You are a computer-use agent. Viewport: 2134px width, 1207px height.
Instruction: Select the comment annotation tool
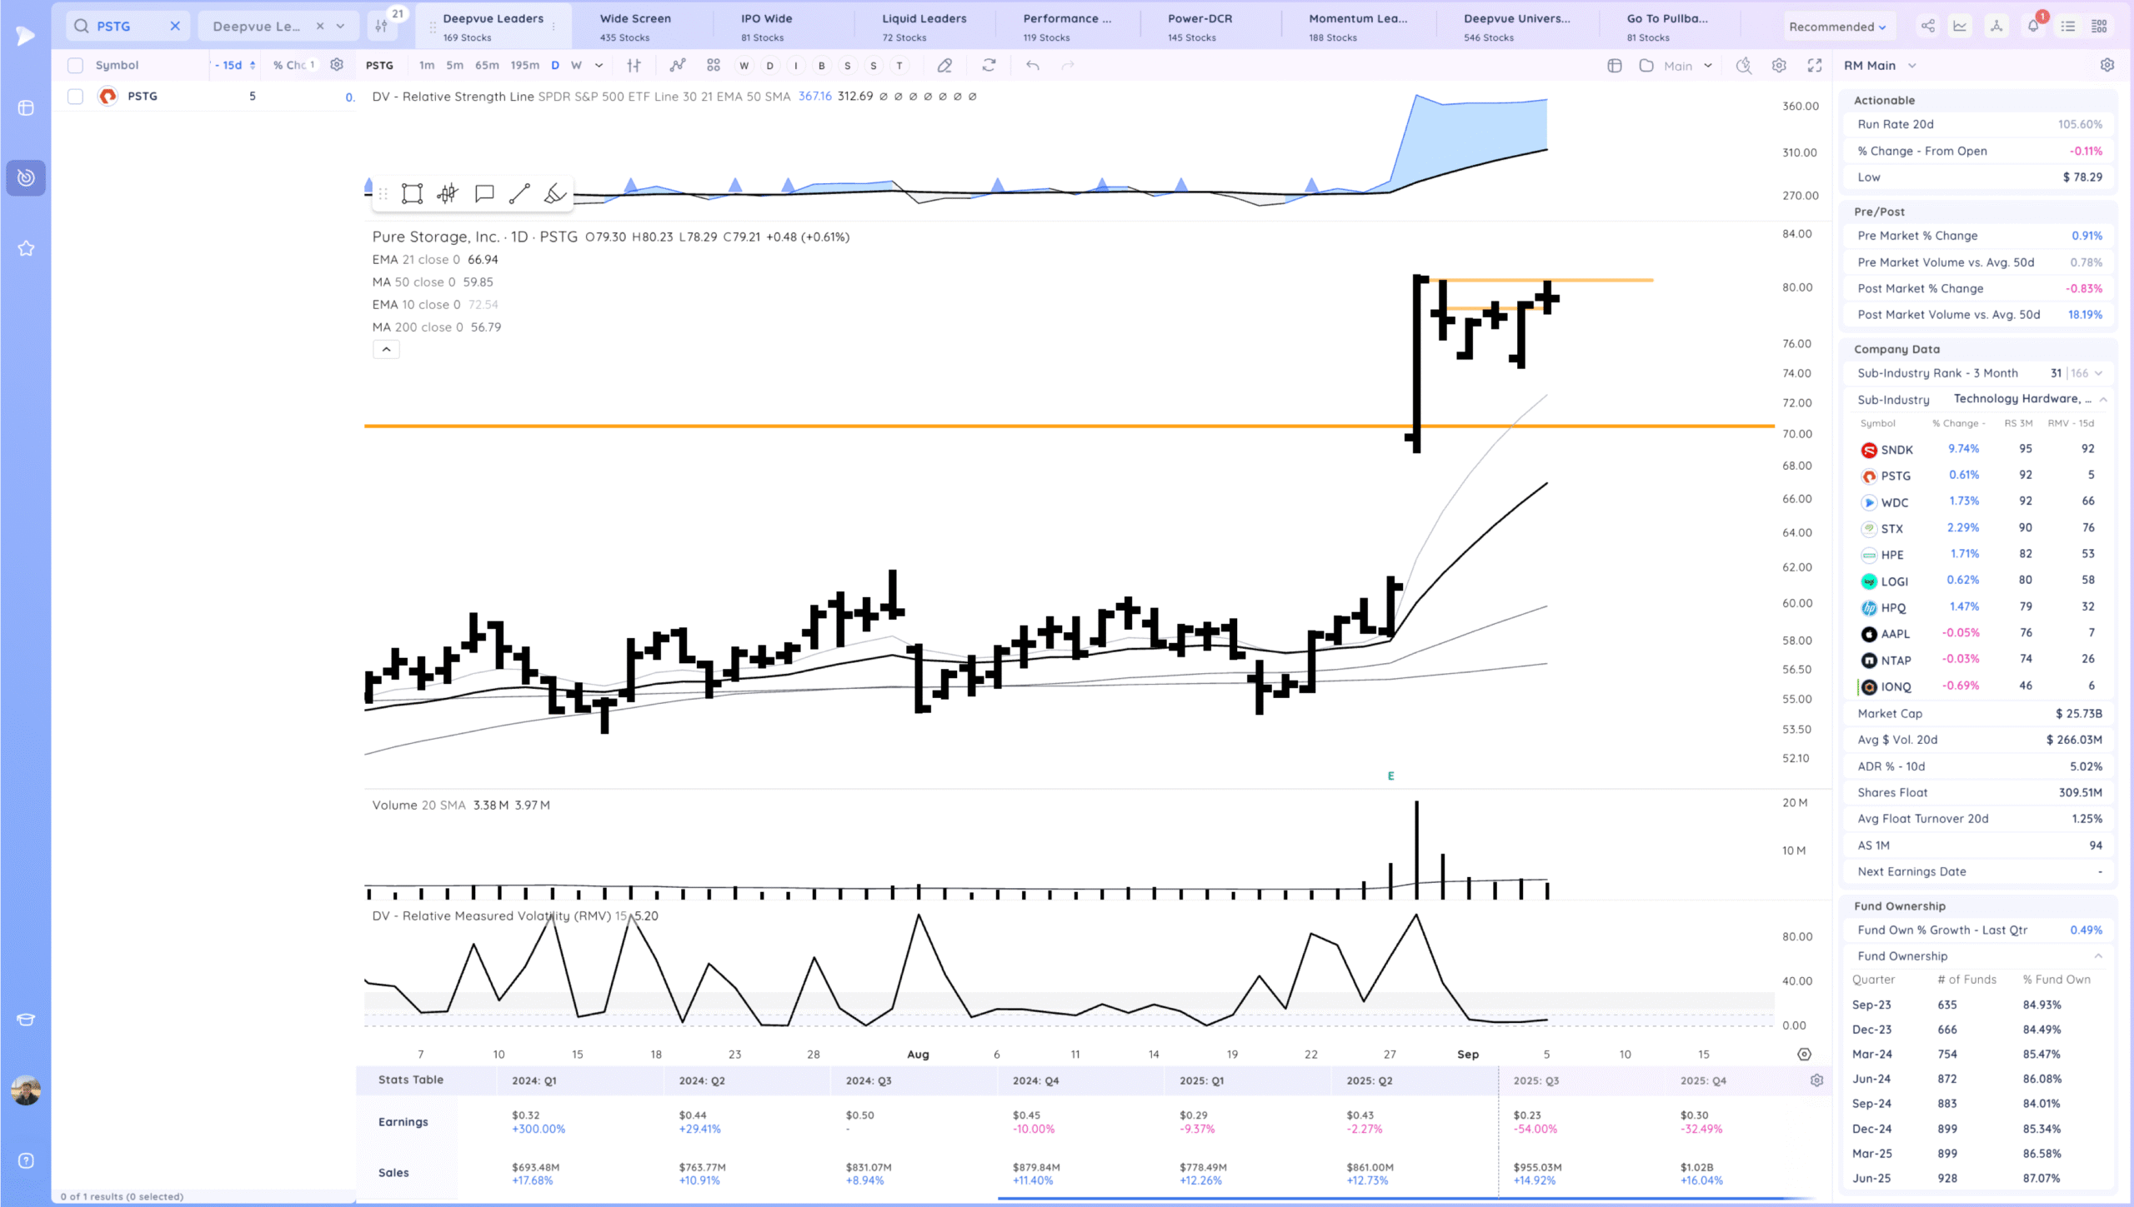point(484,194)
